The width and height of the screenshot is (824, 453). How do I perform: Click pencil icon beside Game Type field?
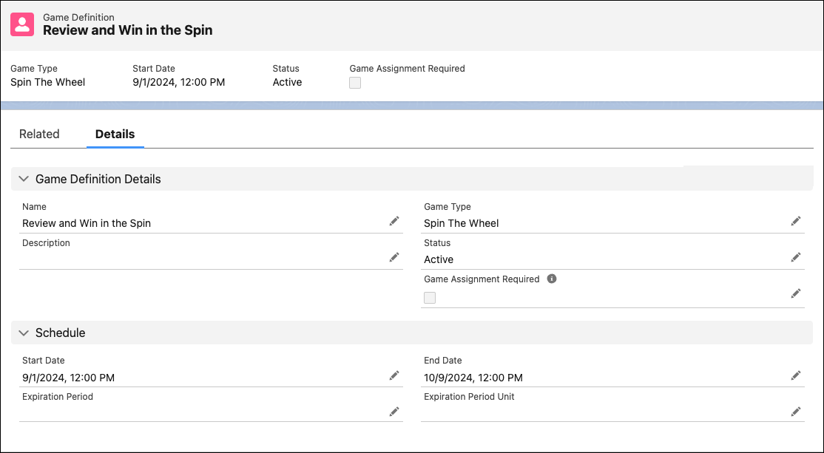pos(796,222)
